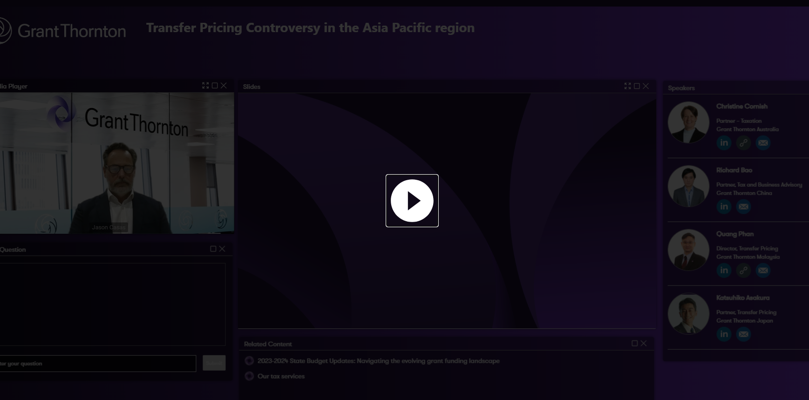Open Katsuhiko Asakura's LinkedIn profile
The width and height of the screenshot is (809, 400).
724,334
